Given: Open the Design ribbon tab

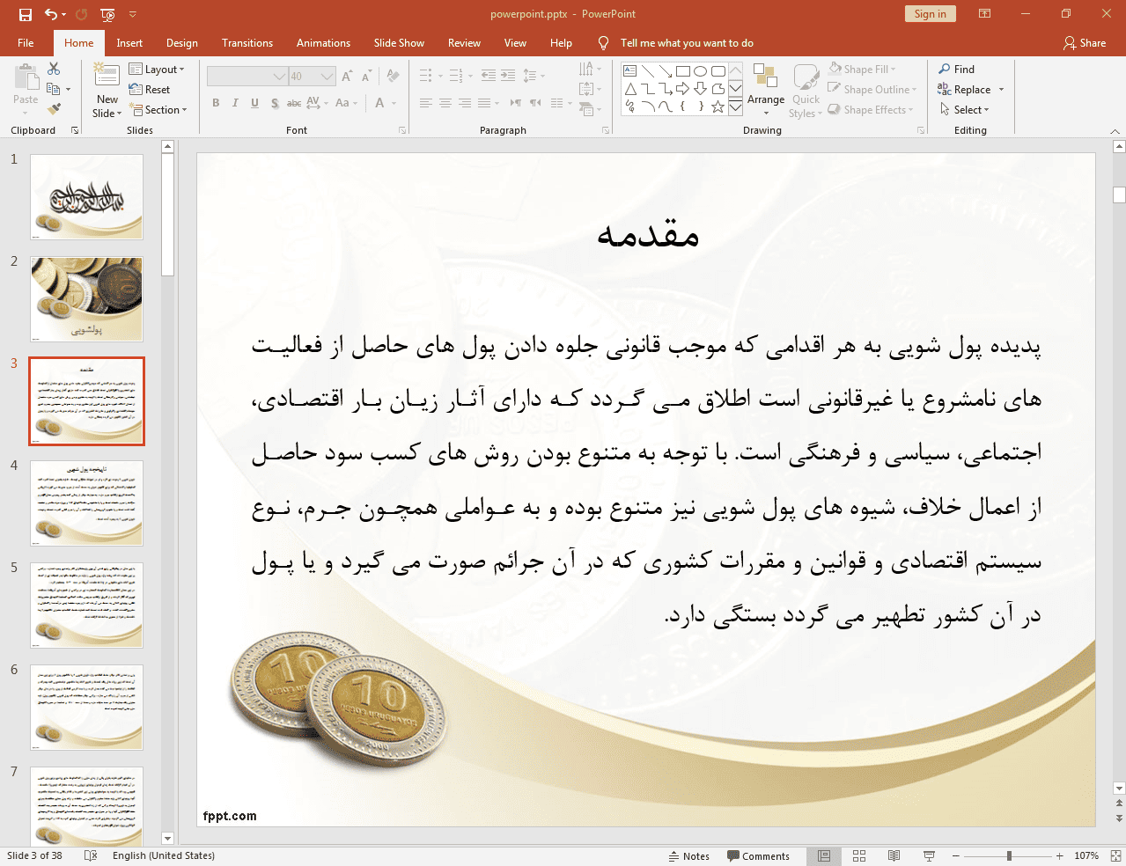Looking at the screenshot, I should (x=181, y=43).
